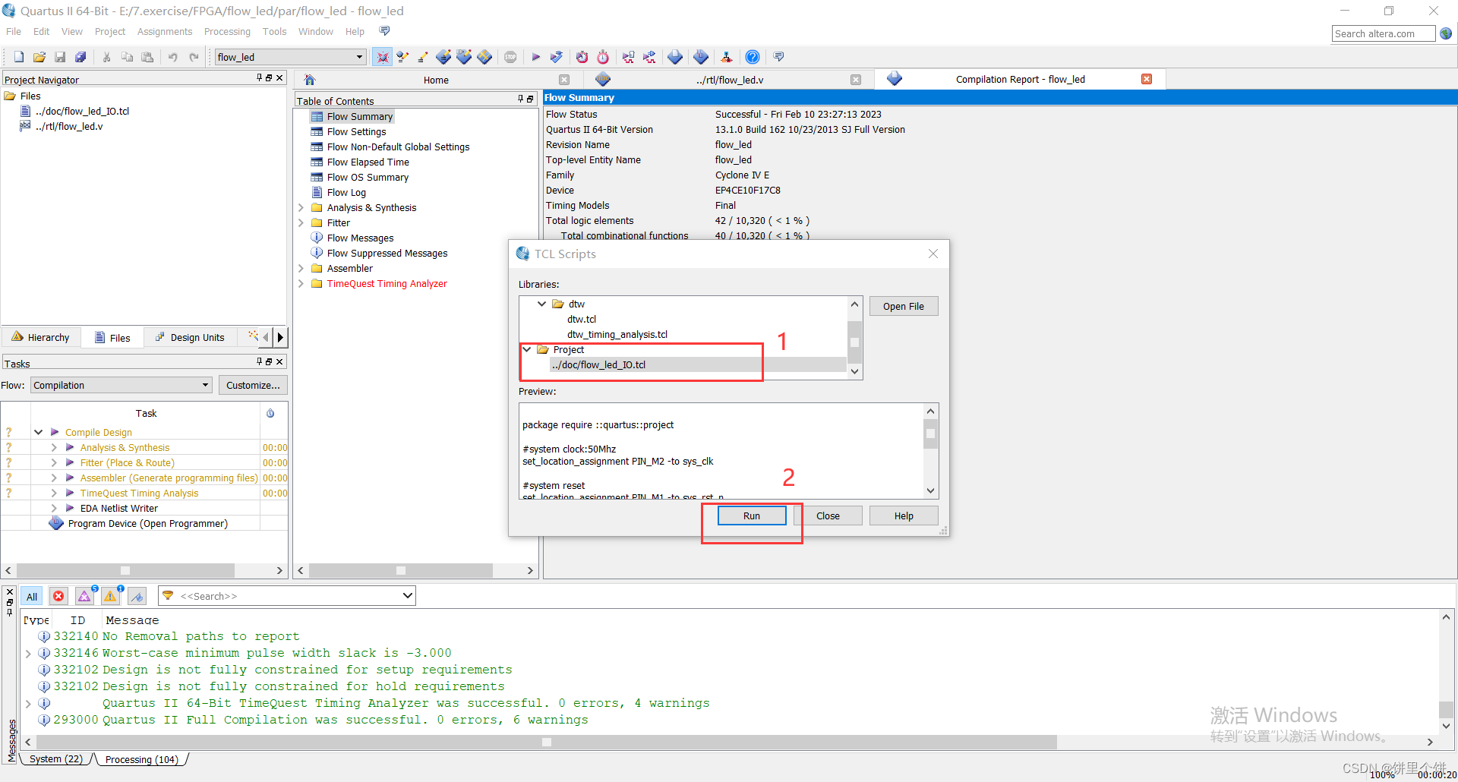The width and height of the screenshot is (1458, 782).
Task: Show All messages filter
Action: (x=32, y=597)
